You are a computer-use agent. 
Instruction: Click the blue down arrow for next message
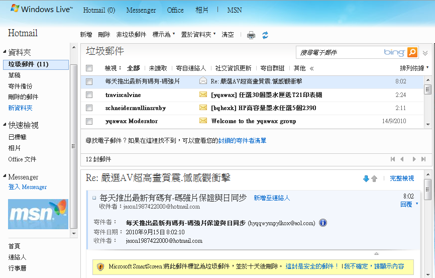coord(366,178)
